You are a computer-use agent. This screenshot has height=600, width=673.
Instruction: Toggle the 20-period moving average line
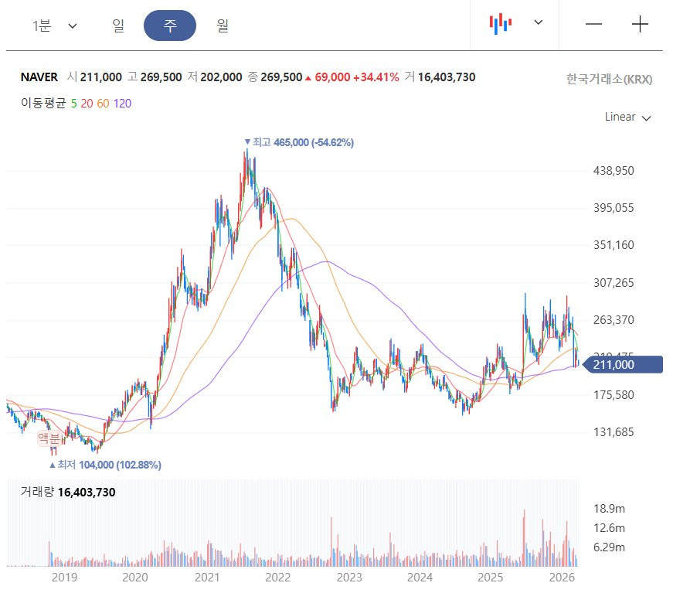pyautogui.click(x=87, y=103)
